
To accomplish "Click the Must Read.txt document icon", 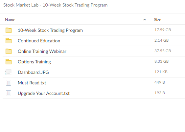I will pyautogui.click(x=9, y=83).
